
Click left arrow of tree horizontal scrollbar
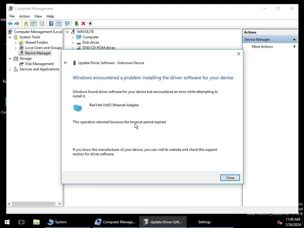pyautogui.click(x=9, y=204)
